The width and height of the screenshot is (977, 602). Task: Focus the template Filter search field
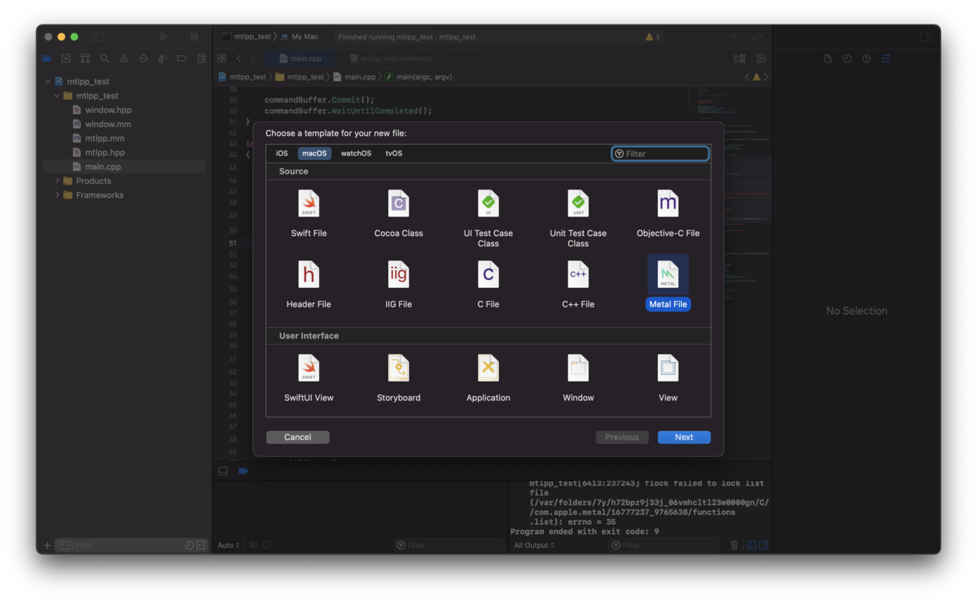point(660,154)
